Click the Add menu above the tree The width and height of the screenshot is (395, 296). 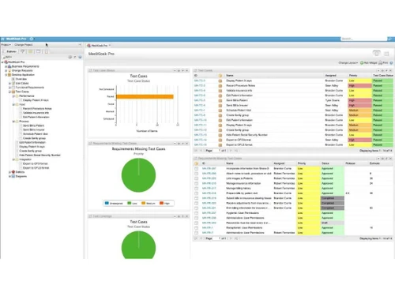(9, 57)
